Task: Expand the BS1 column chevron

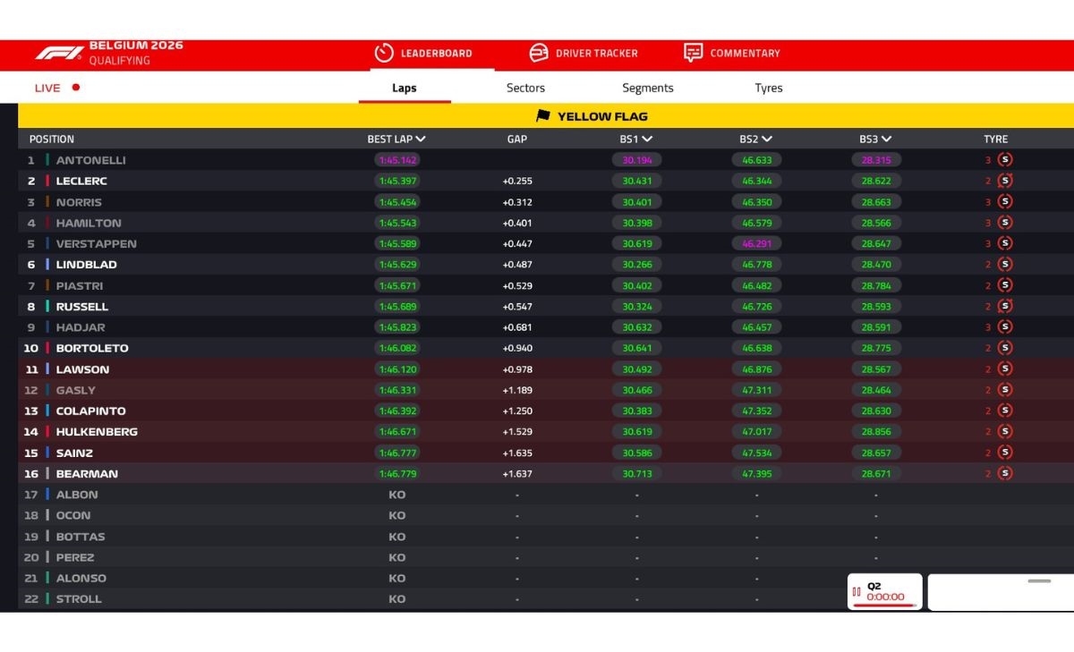Action: click(647, 140)
